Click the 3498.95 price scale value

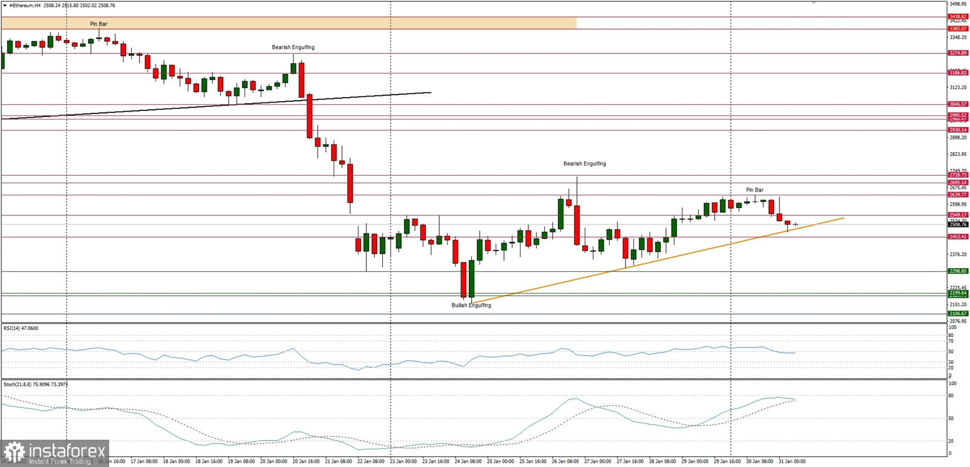[958, 4]
